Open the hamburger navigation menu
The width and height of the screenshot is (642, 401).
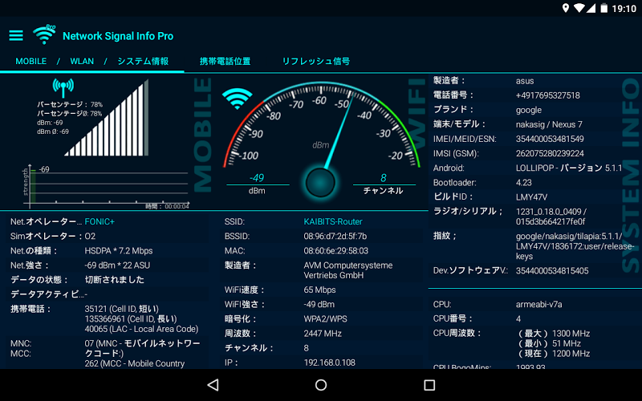pyautogui.click(x=16, y=35)
